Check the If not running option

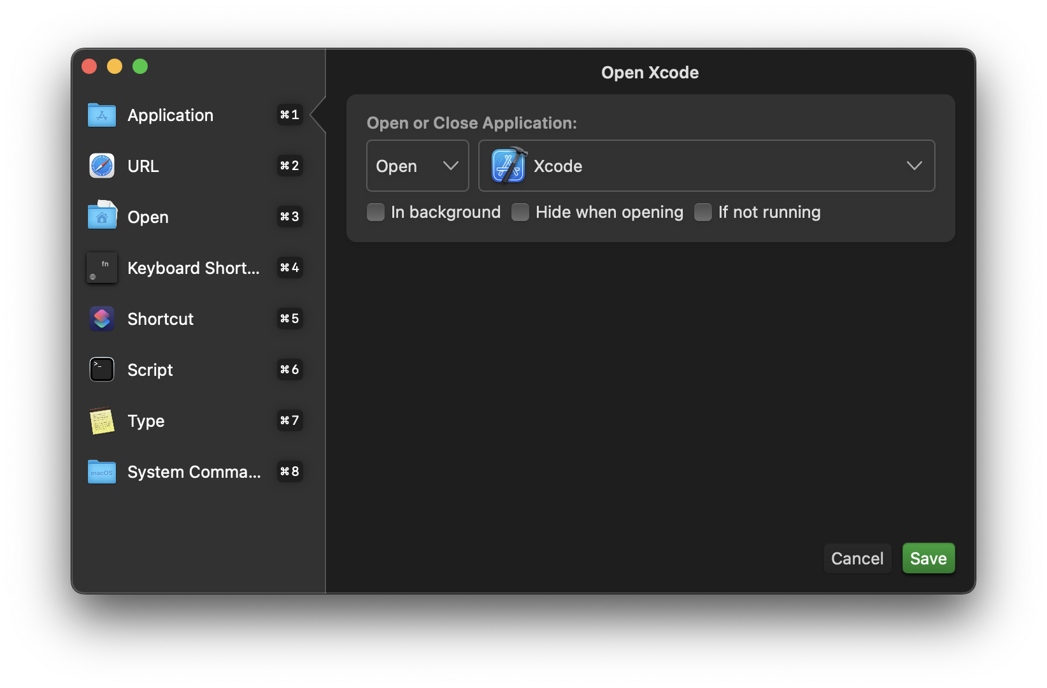703,212
